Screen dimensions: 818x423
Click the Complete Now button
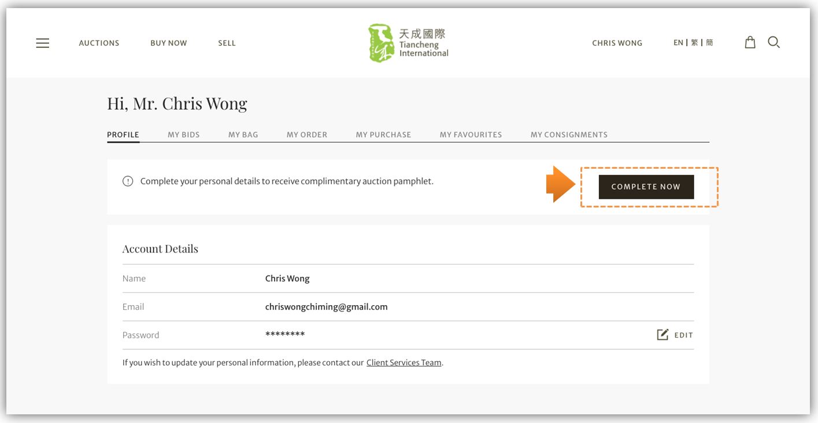(646, 187)
